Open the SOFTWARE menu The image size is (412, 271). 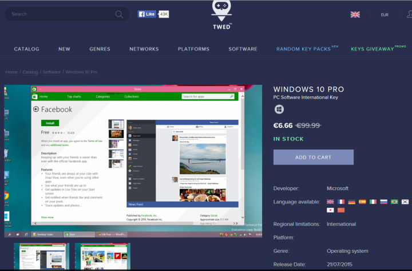click(x=243, y=49)
